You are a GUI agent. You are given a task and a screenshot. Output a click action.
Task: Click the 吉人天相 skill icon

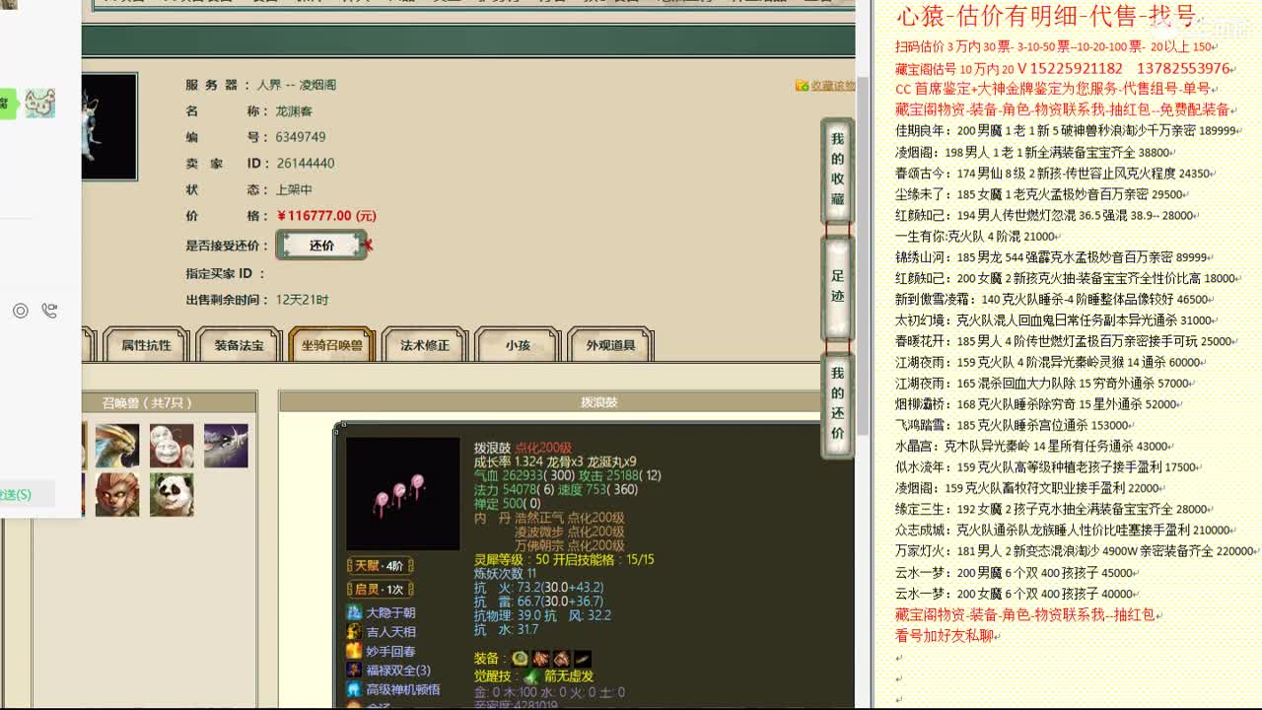point(354,631)
